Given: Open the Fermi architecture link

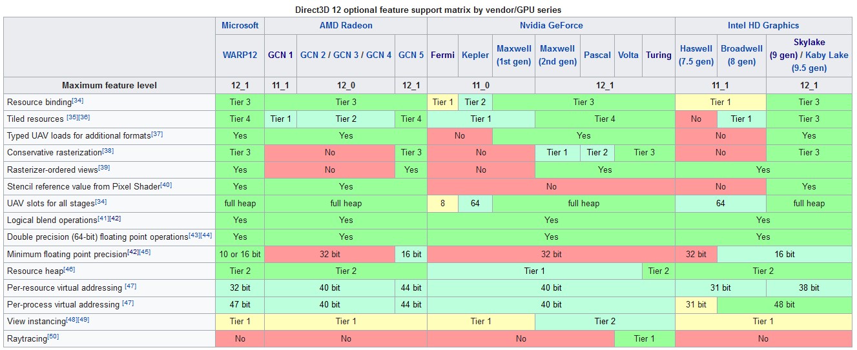Looking at the screenshot, I should 442,55.
